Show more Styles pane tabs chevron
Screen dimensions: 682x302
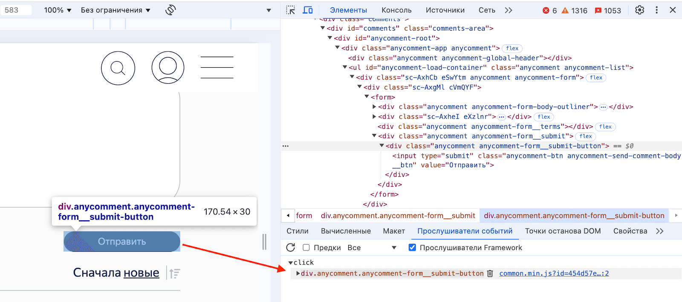660,231
